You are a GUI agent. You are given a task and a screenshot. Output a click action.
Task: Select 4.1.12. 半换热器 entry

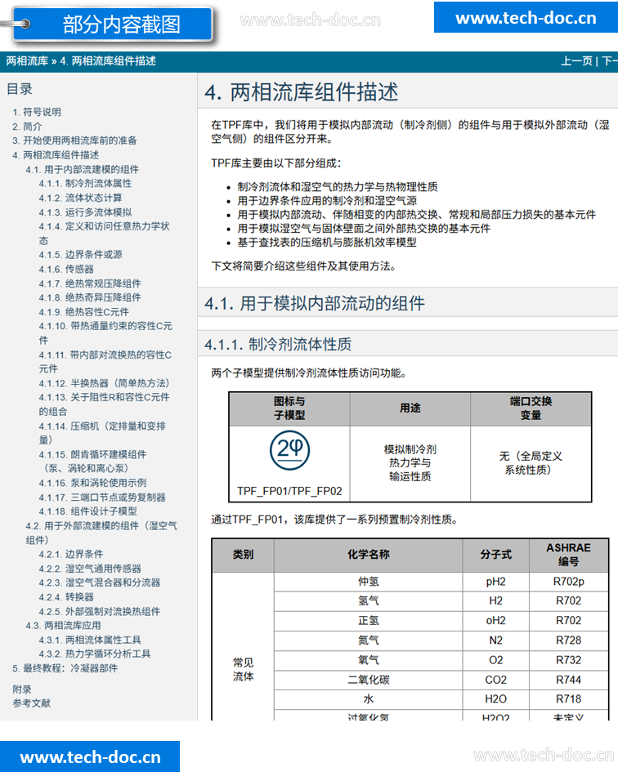pos(104,383)
